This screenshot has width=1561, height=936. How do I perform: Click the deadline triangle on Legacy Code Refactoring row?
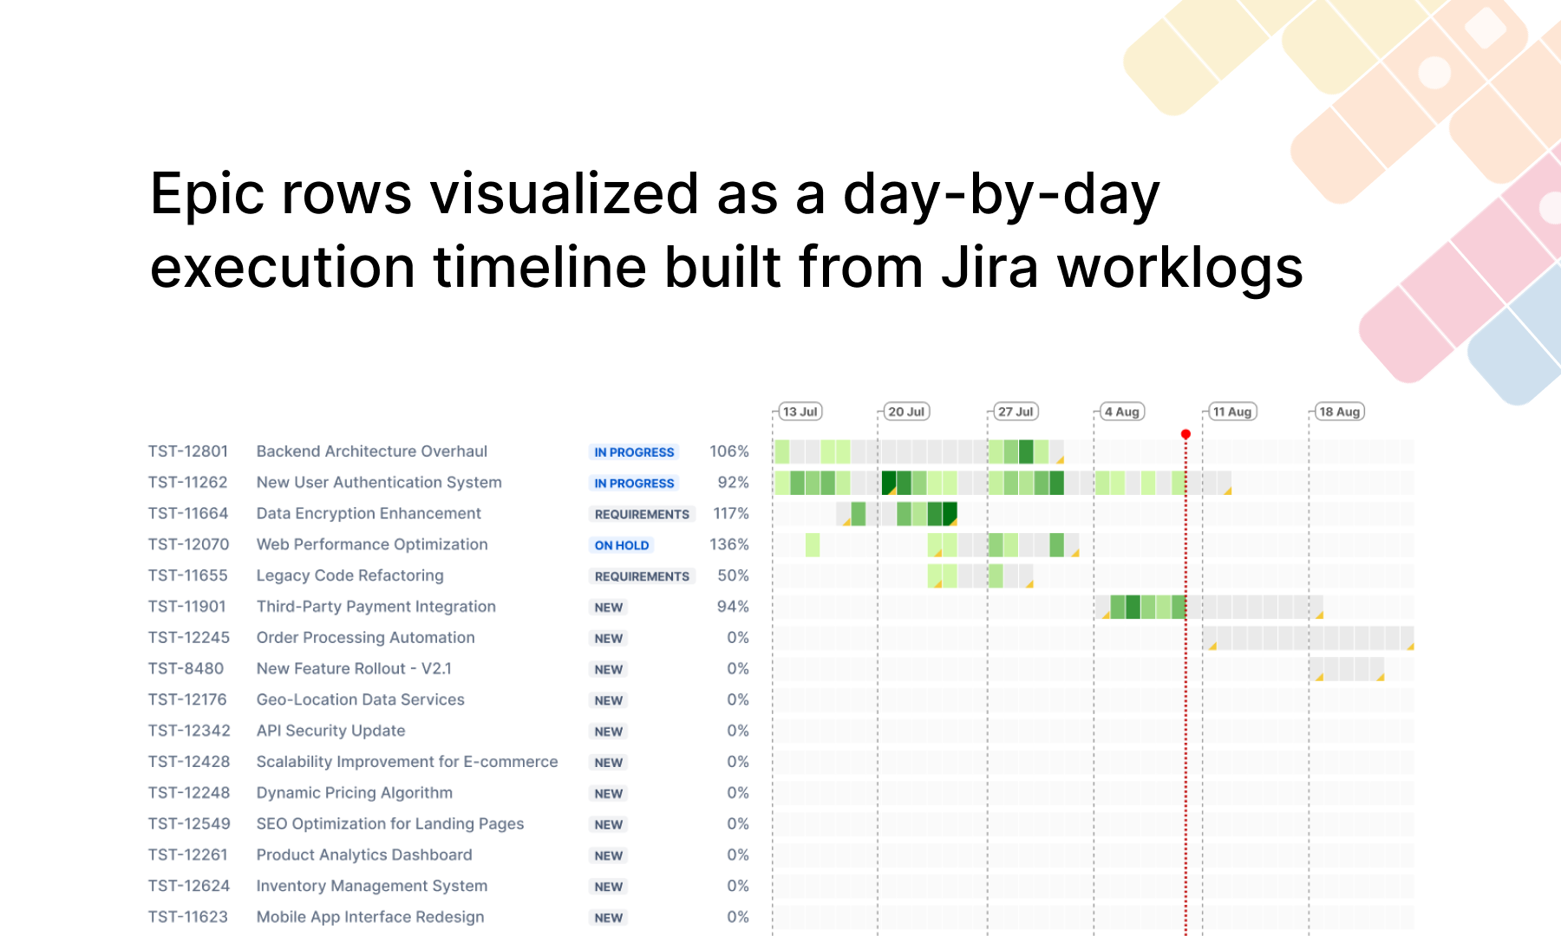[1031, 584]
